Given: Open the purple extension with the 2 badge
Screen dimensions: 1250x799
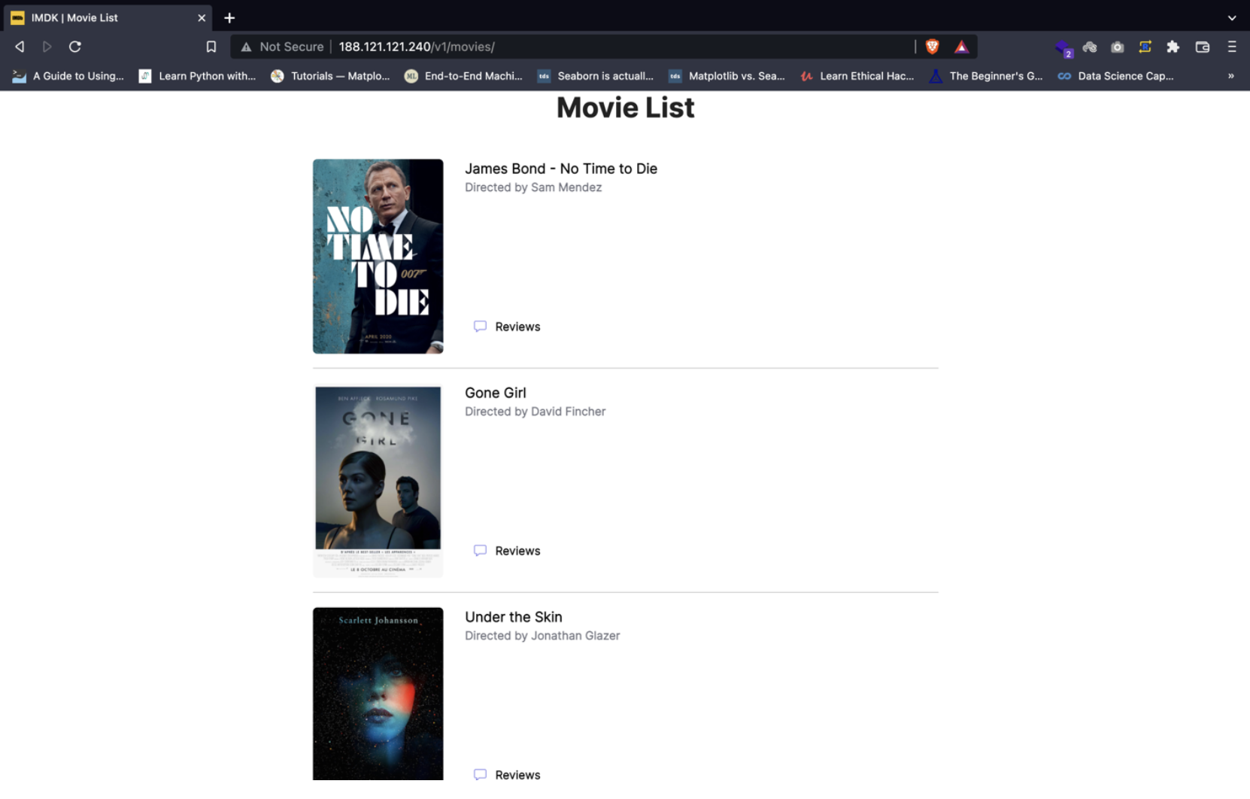Looking at the screenshot, I should (1063, 48).
